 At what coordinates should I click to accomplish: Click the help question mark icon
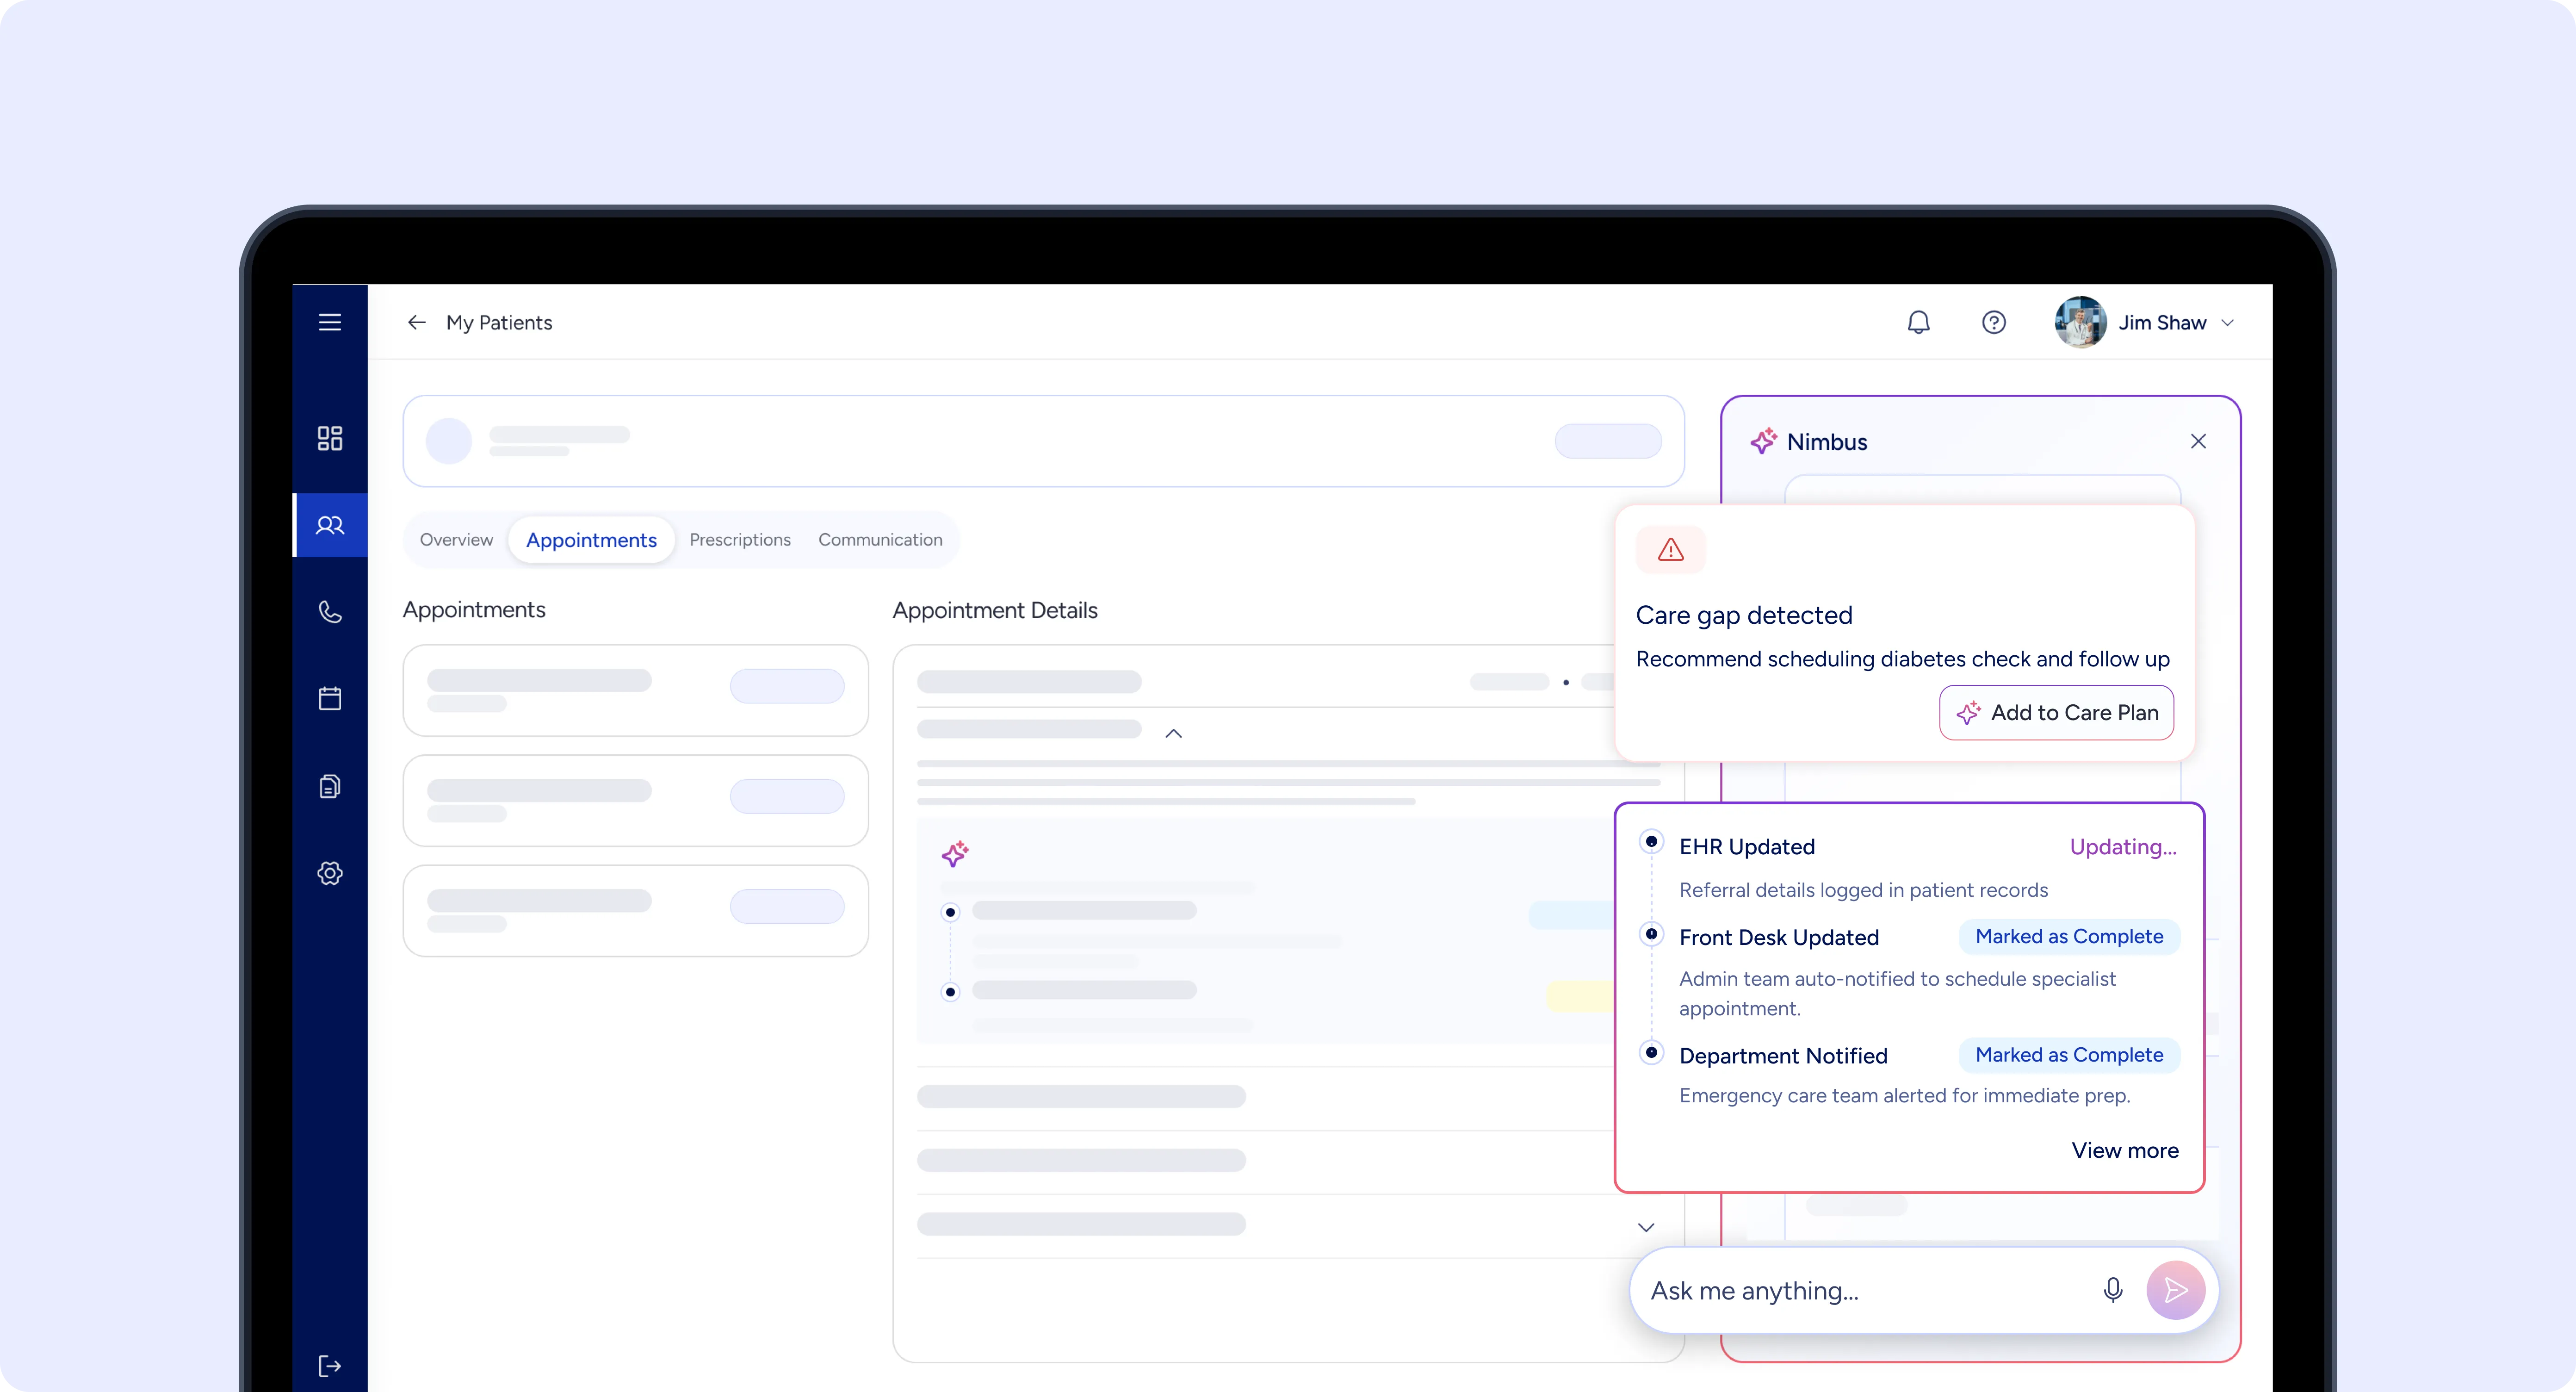click(1993, 322)
